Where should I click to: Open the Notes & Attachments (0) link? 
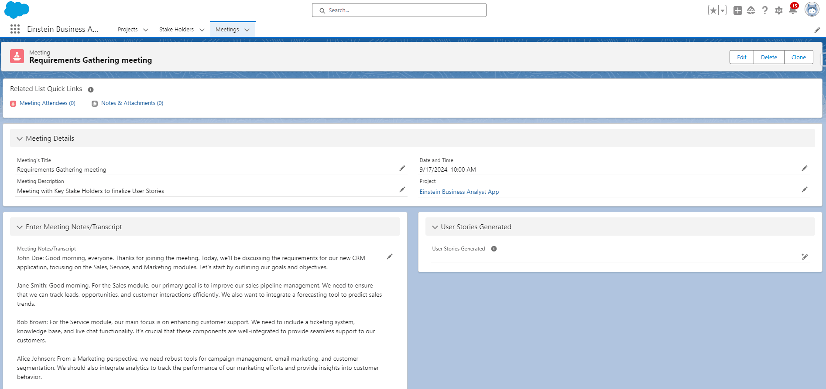point(132,103)
